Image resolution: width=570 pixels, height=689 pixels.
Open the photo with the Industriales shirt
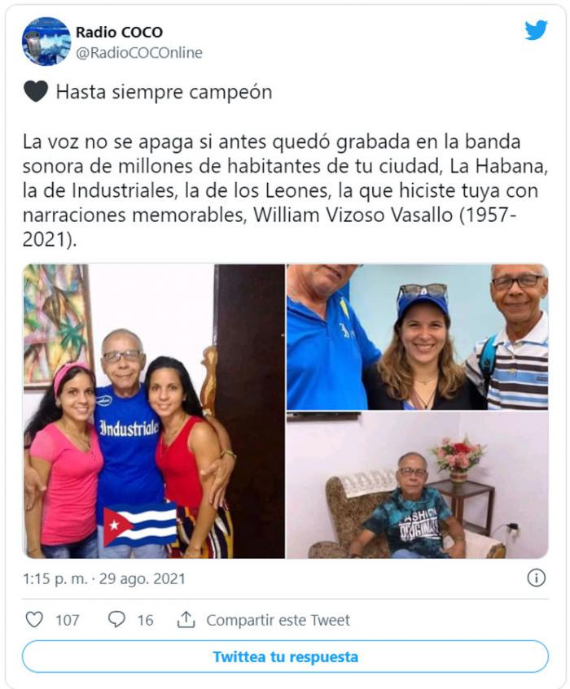click(154, 411)
